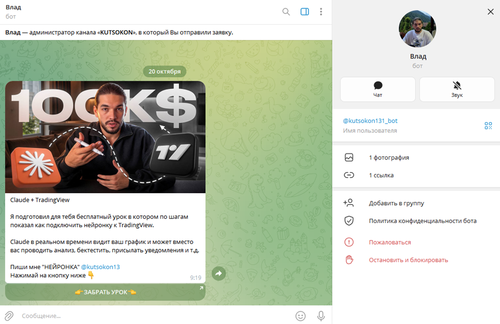This screenshot has height=324, width=500.
Task: Open the emoji picker
Action: point(300,316)
